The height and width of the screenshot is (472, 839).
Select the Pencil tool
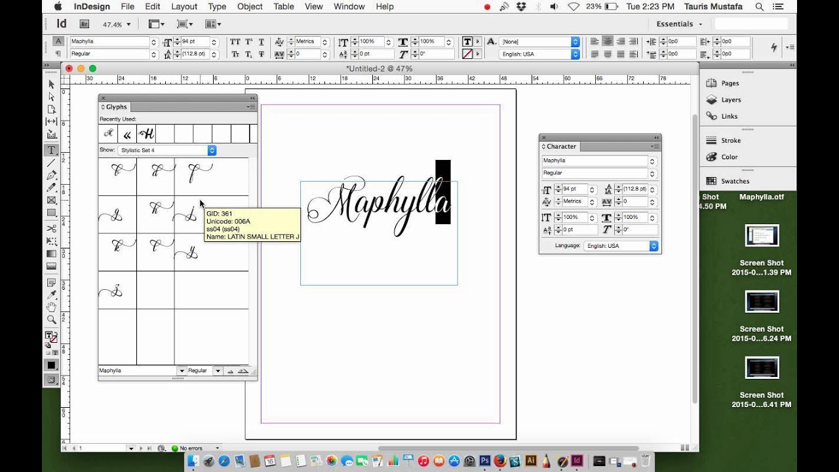tap(52, 187)
